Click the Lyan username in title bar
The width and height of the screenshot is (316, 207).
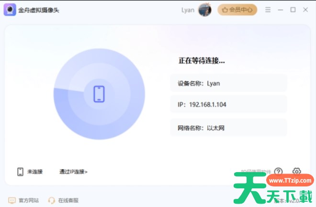(188, 10)
